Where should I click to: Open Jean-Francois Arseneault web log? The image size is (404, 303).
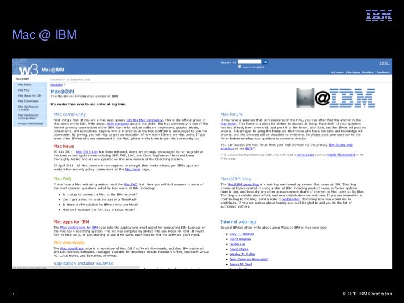tap(249, 259)
